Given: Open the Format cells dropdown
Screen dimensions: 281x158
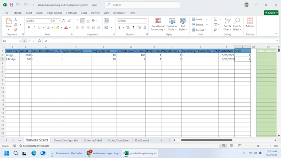Looking at the screenshot, I should [199, 30].
